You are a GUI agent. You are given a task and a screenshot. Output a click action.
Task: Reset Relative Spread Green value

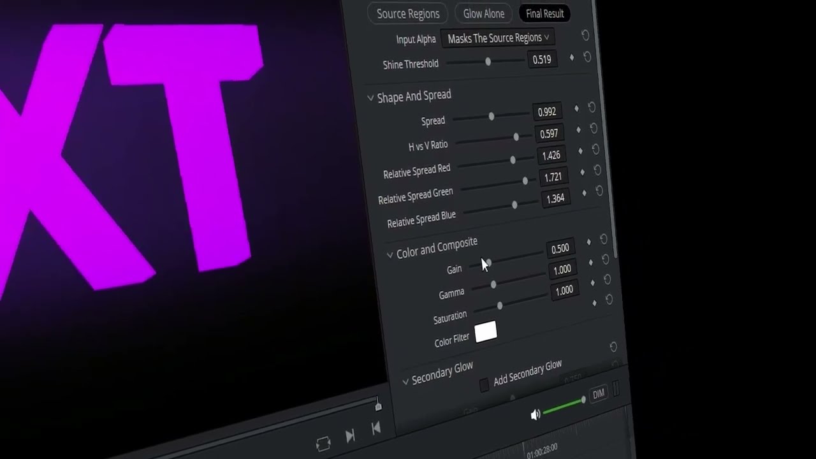tap(597, 170)
